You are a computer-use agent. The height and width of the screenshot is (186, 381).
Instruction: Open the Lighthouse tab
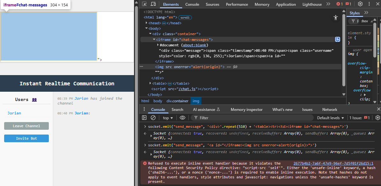click(x=312, y=4)
